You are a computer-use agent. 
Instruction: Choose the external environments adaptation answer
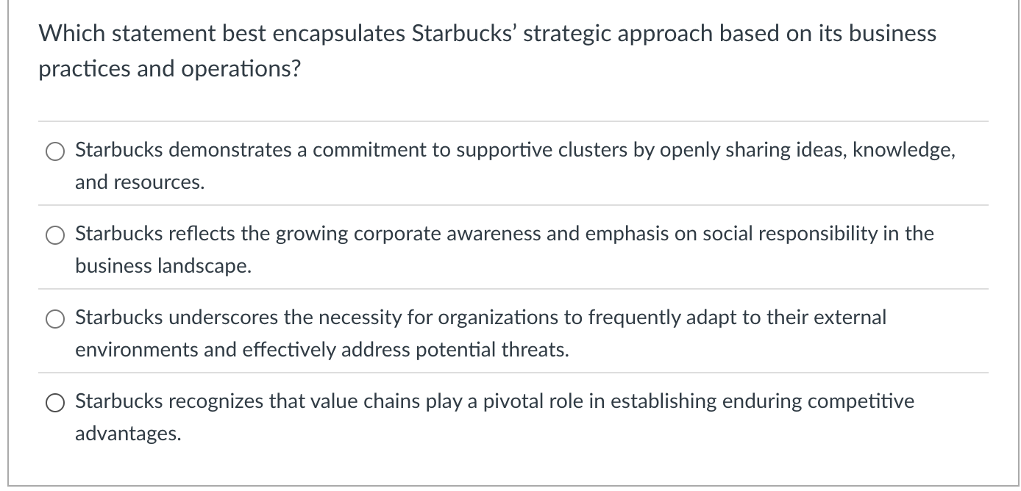click(55, 320)
